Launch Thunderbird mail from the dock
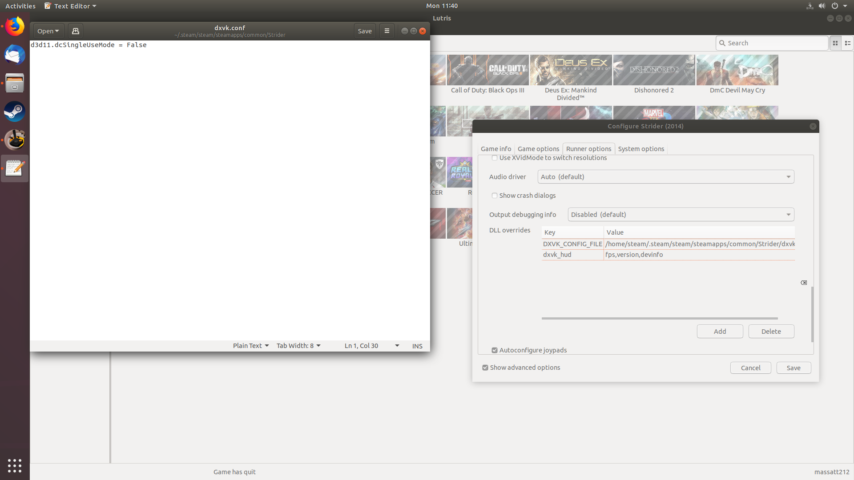This screenshot has height=480, width=854. 15,55
